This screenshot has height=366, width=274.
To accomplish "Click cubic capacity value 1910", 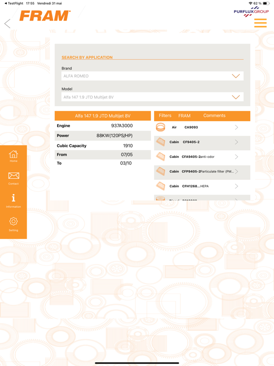I will [127, 146].
